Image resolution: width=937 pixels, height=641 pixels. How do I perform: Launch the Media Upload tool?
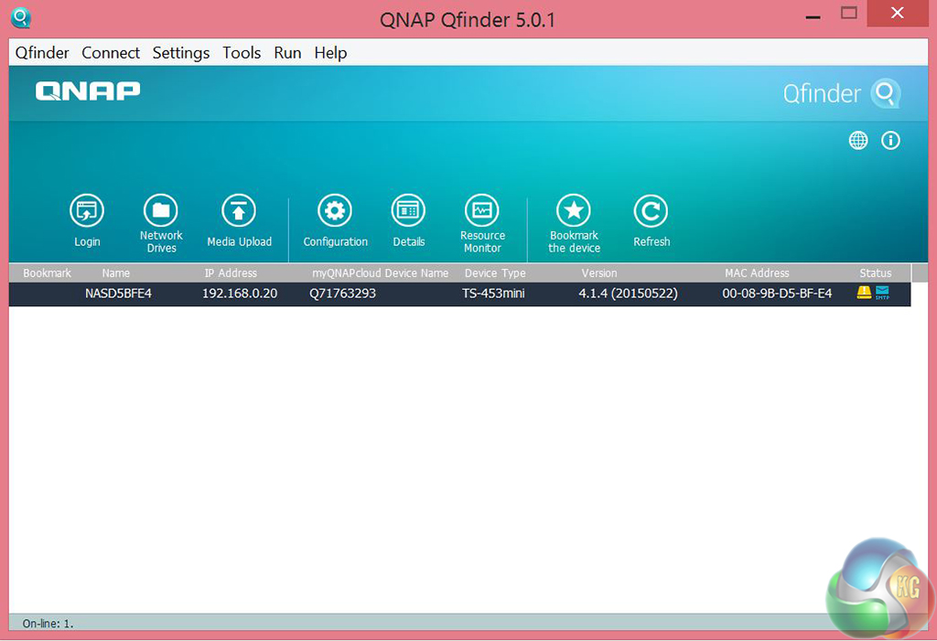[239, 211]
